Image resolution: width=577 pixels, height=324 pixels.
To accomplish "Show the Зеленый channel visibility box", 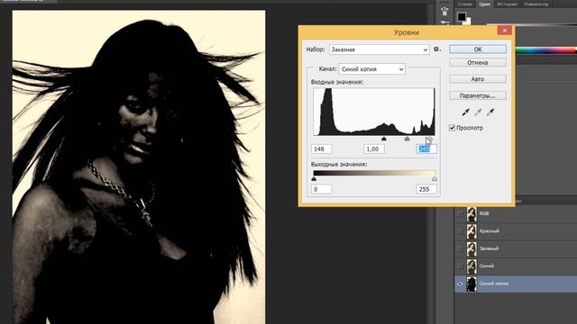I will pos(460,248).
